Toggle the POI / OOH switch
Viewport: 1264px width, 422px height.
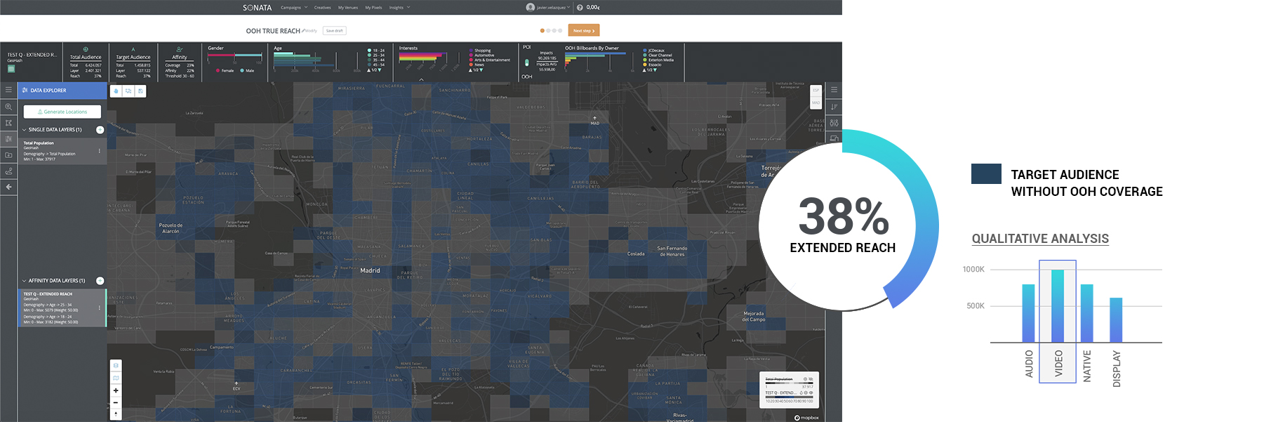point(527,62)
